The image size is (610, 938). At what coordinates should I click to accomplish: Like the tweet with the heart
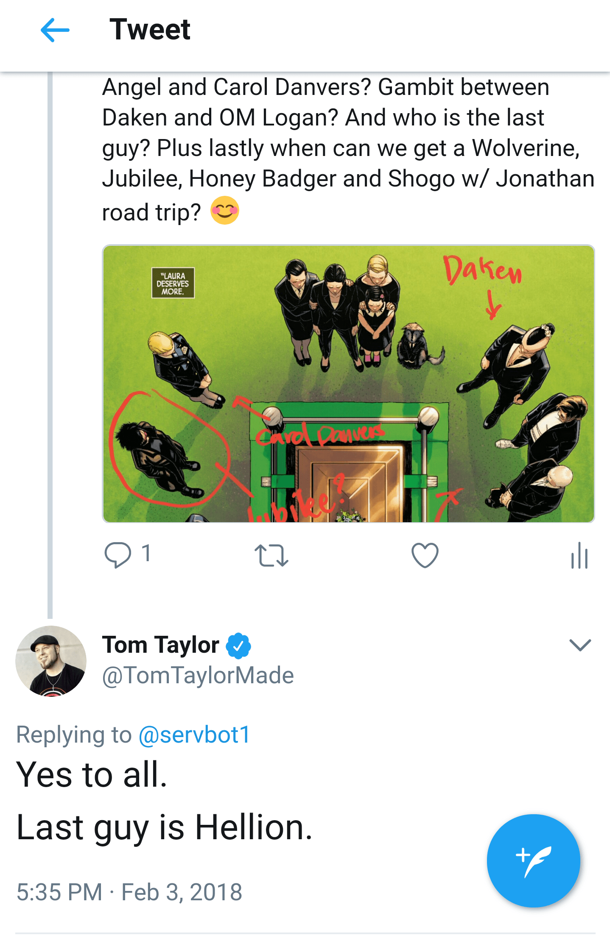click(425, 555)
